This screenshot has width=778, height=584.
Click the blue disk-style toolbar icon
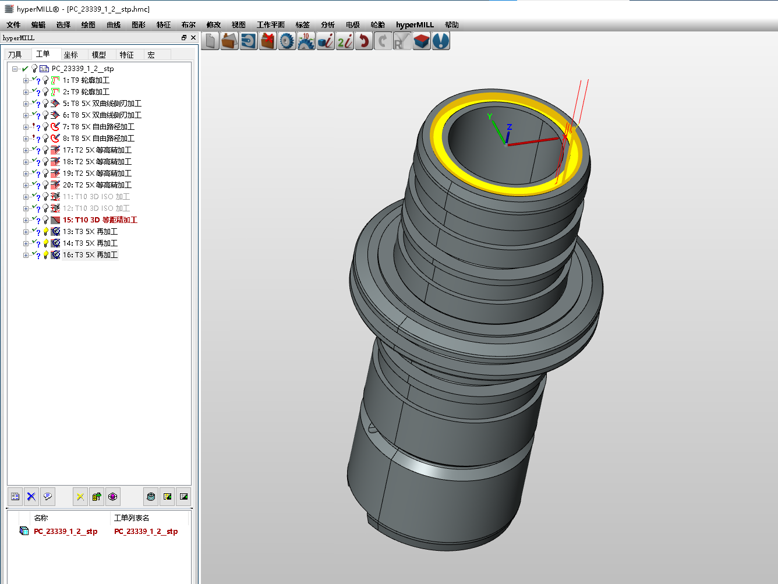click(249, 41)
